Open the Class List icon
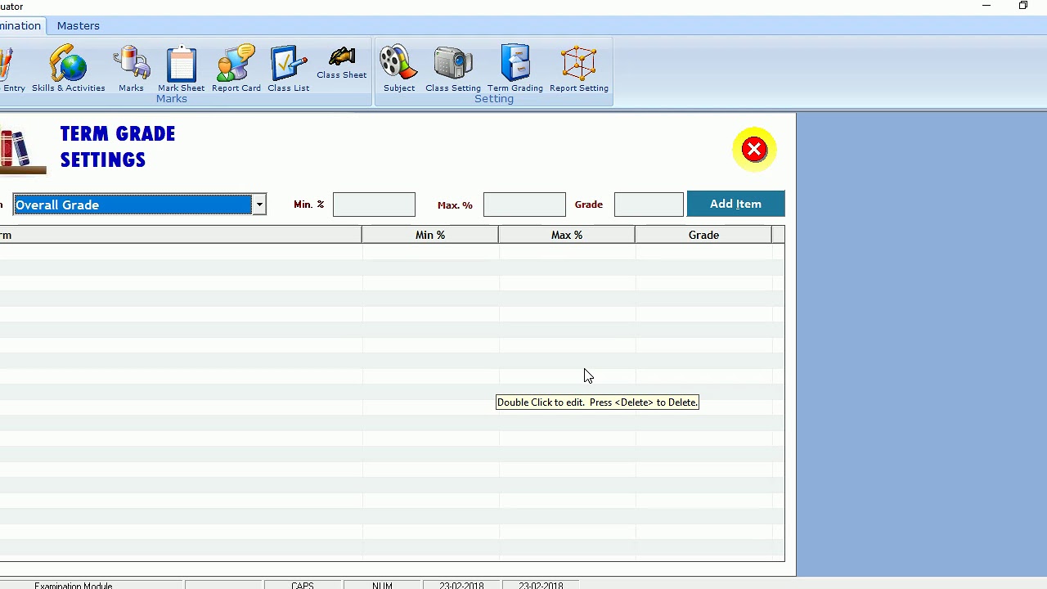 [x=288, y=69]
